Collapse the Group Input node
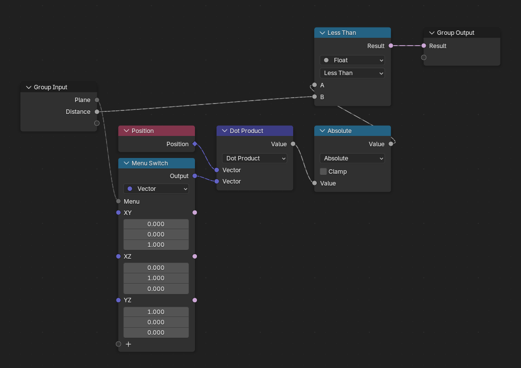This screenshot has height=368, width=521. [x=28, y=87]
